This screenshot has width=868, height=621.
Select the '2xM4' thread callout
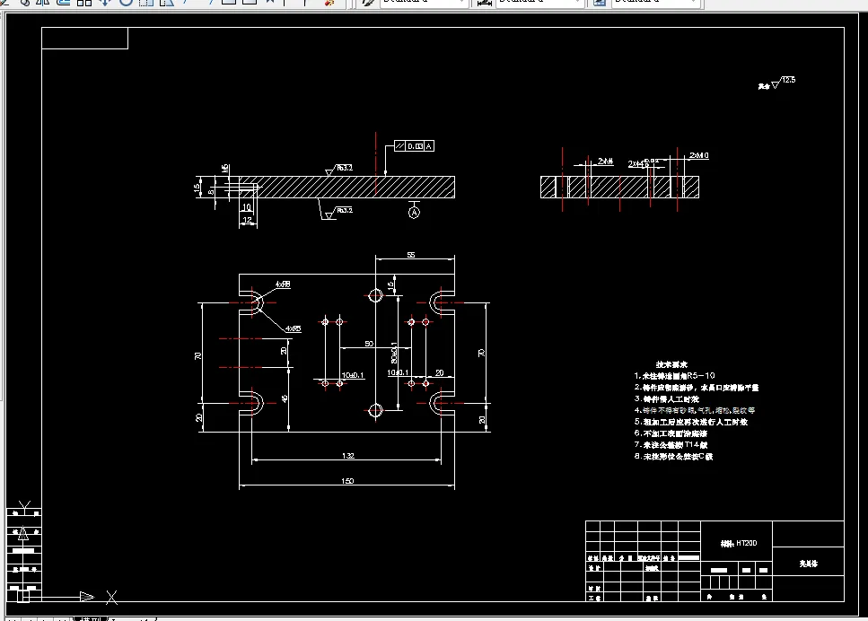coord(605,161)
